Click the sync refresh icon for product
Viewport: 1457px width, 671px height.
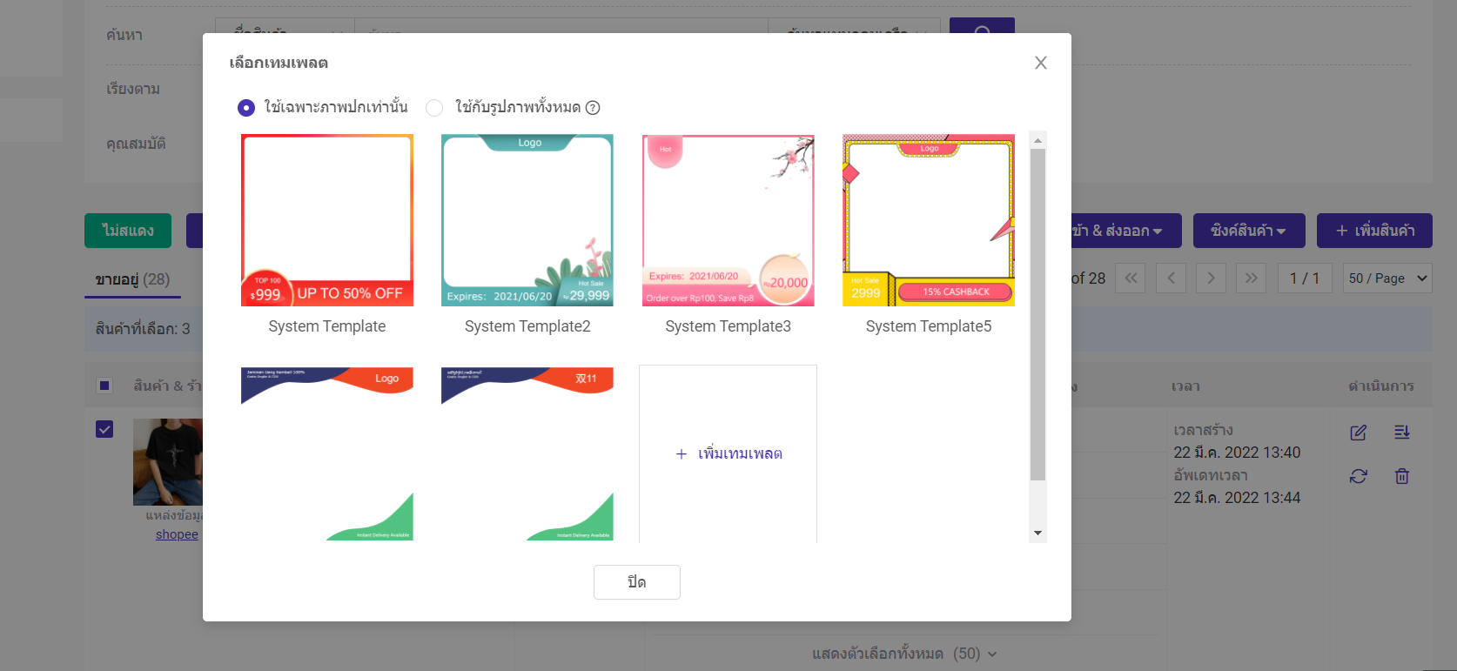pos(1358,476)
